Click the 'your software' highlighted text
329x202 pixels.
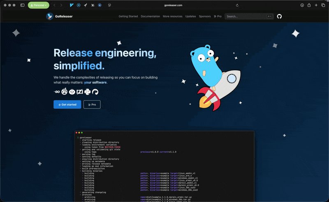coord(95,83)
